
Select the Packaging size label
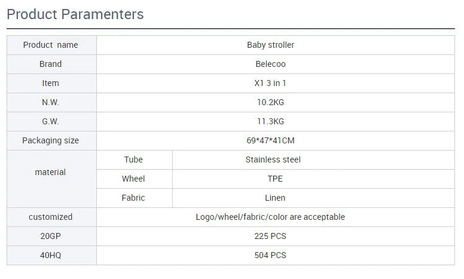(x=51, y=140)
